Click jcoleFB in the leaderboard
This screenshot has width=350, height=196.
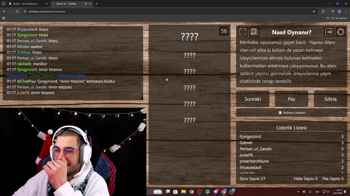246,155
